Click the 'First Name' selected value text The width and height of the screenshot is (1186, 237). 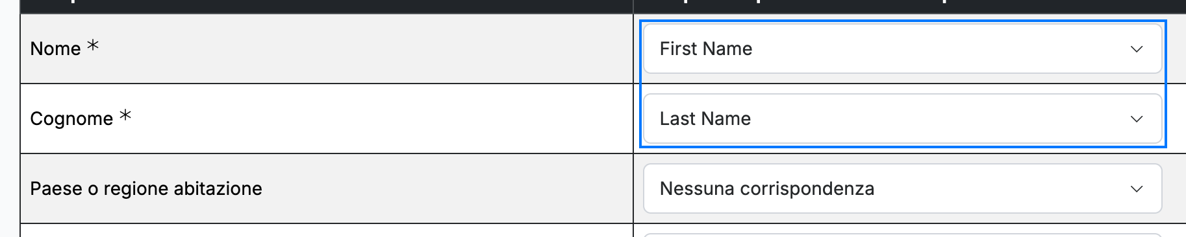point(706,49)
